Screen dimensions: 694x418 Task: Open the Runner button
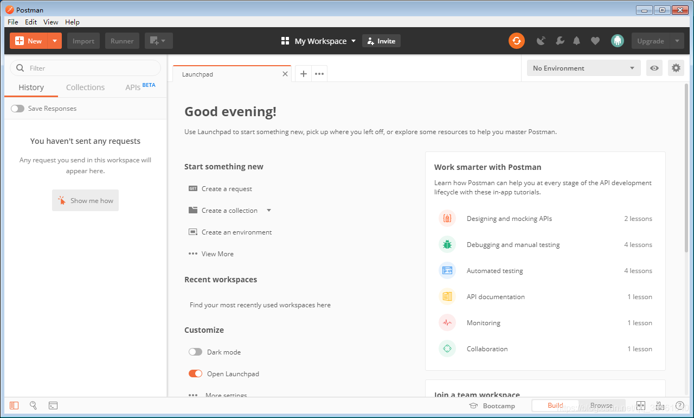(x=122, y=41)
